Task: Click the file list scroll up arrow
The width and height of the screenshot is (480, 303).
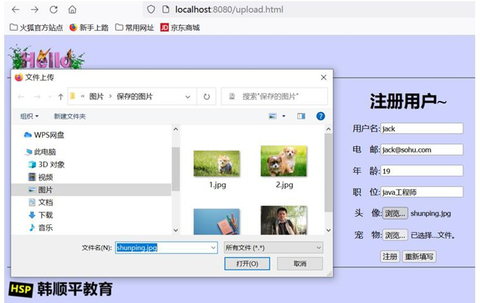Action: click(329, 129)
